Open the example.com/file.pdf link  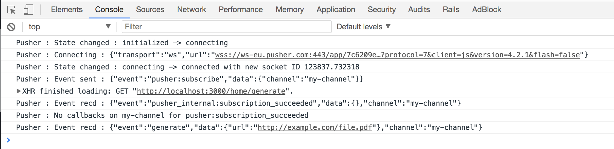[x=315, y=128]
